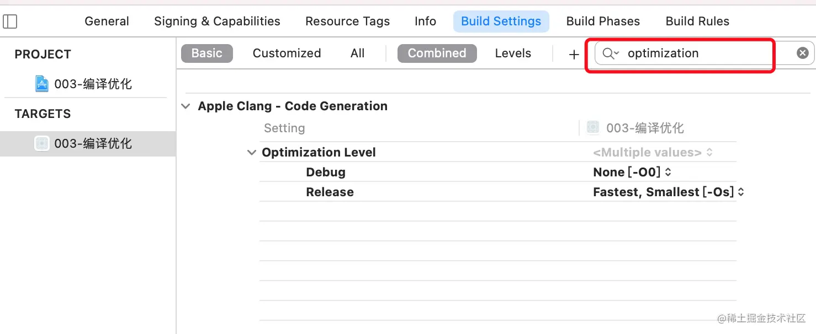This screenshot has height=334, width=816.
Task: Open Optimization Level Multiple values popup
Action: pos(653,153)
